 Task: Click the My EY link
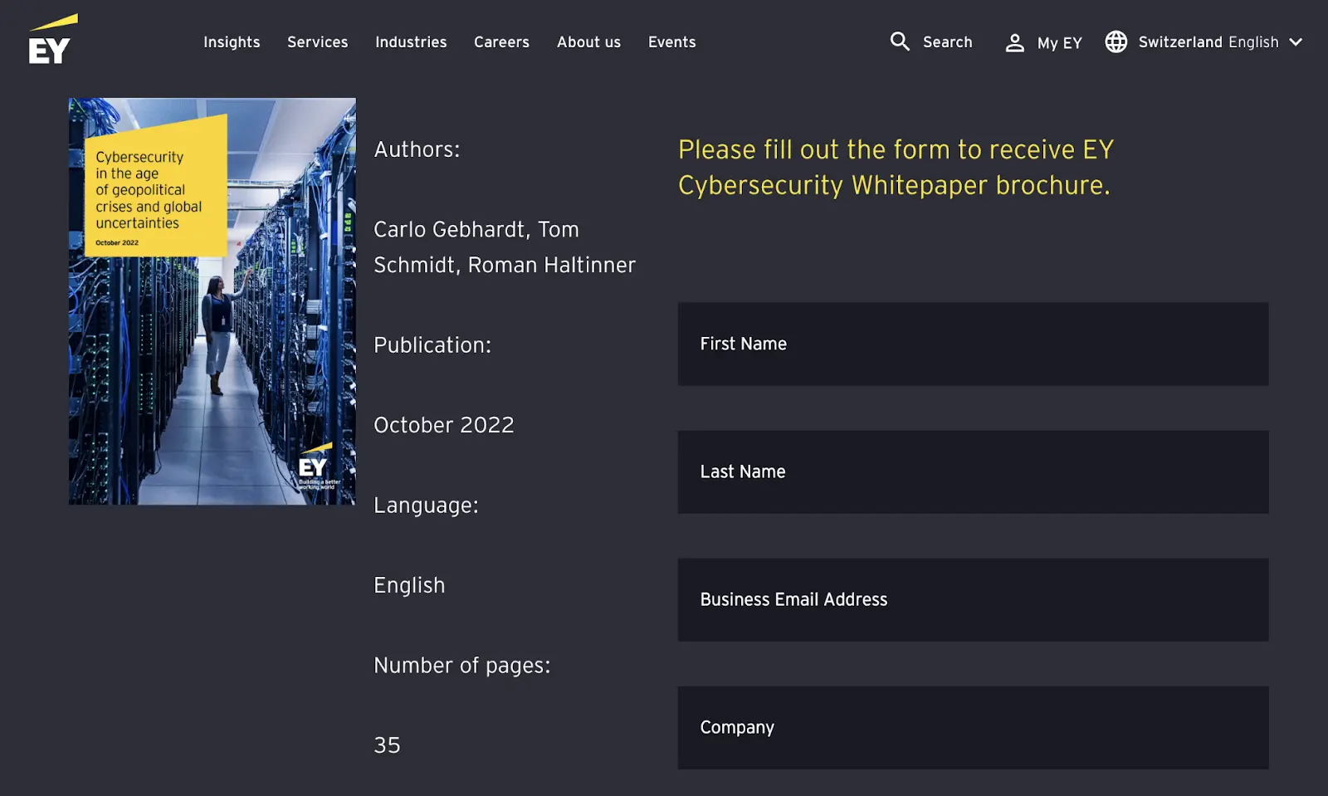click(x=1060, y=42)
